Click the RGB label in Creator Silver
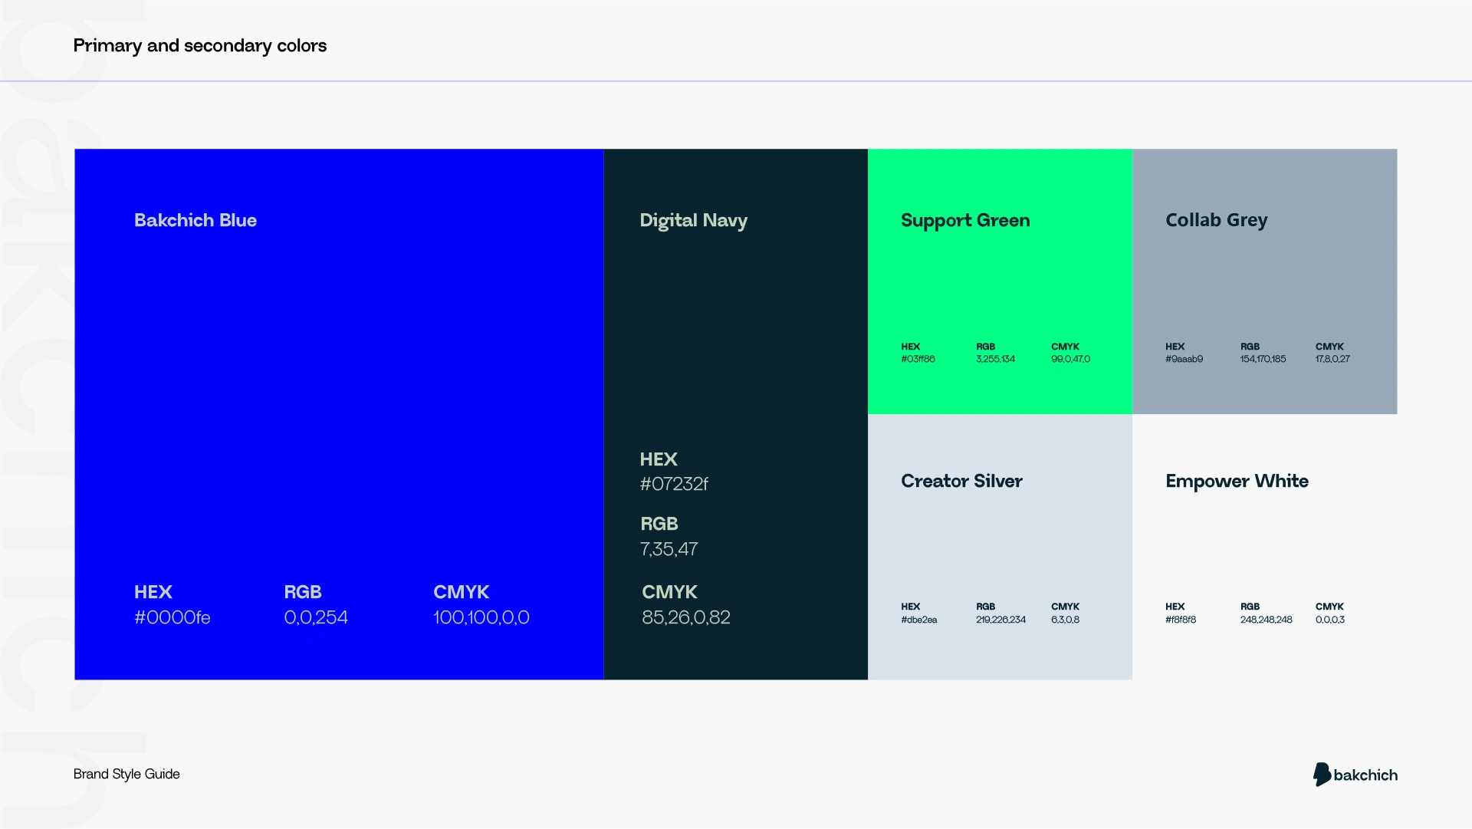 [986, 607]
